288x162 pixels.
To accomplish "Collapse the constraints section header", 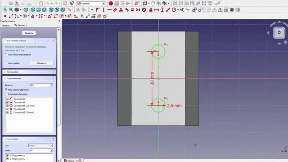I will (54, 78).
